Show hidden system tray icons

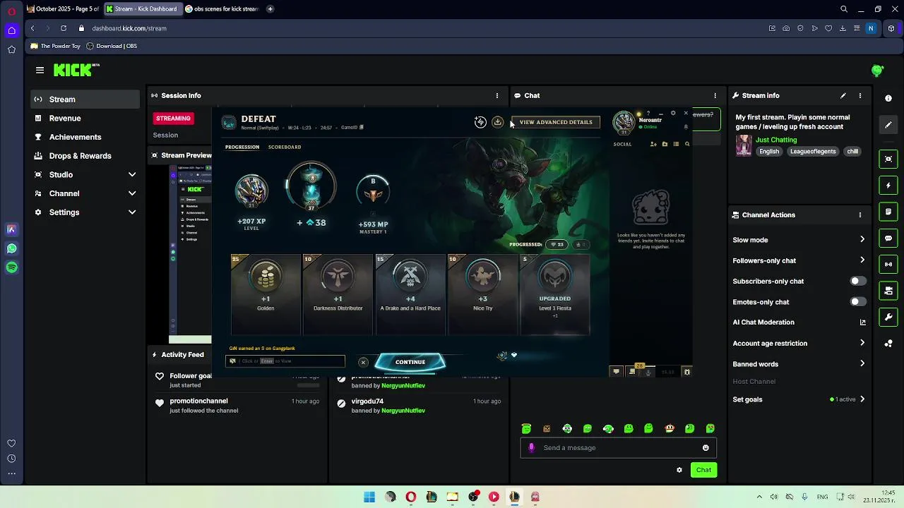tap(759, 497)
